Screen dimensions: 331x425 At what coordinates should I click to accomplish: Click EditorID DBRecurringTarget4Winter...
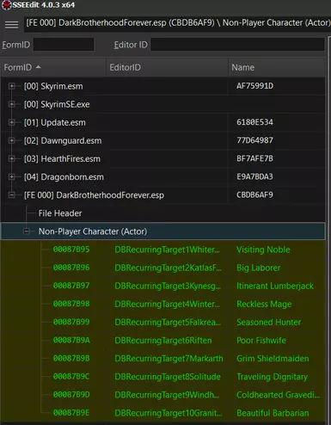[x=168, y=304]
